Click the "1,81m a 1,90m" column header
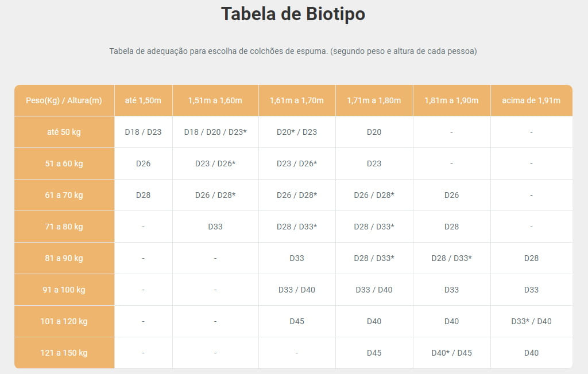The image size is (588, 374). (451, 100)
